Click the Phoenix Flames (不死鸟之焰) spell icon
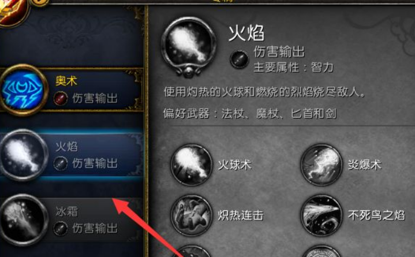415x257 pixels. point(321,215)
